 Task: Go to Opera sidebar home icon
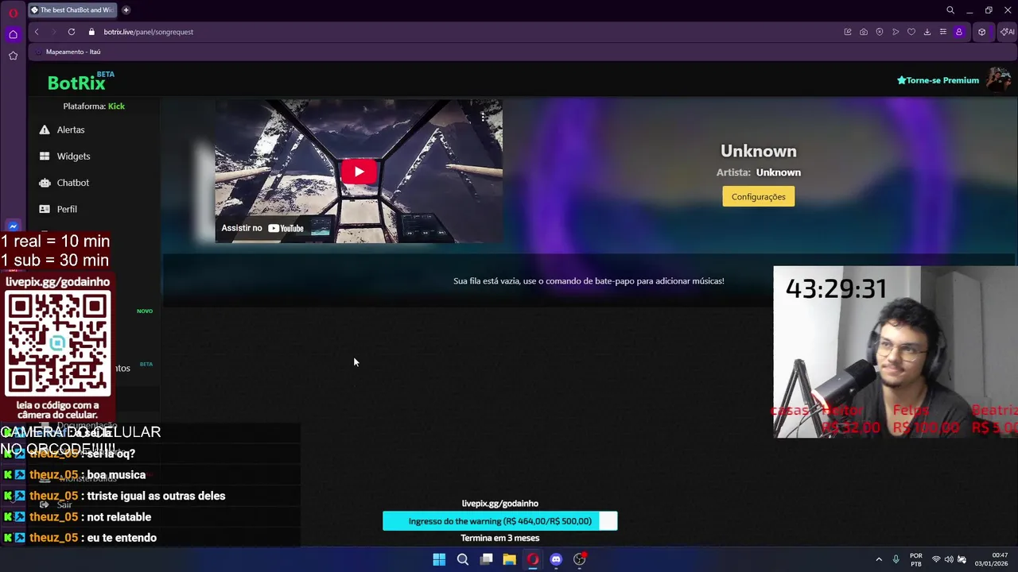point(13,34)
